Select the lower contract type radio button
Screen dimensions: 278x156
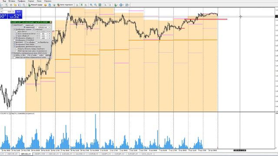coord(24,27)
